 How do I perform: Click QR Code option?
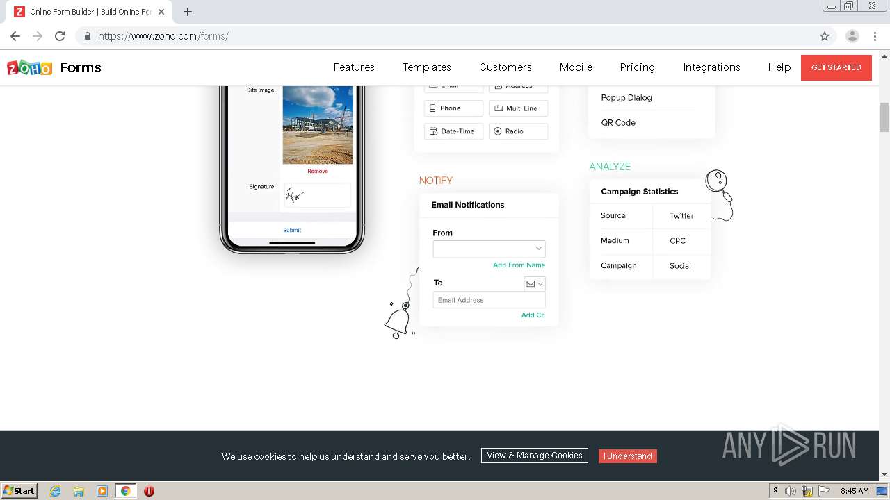pos(618,123)
